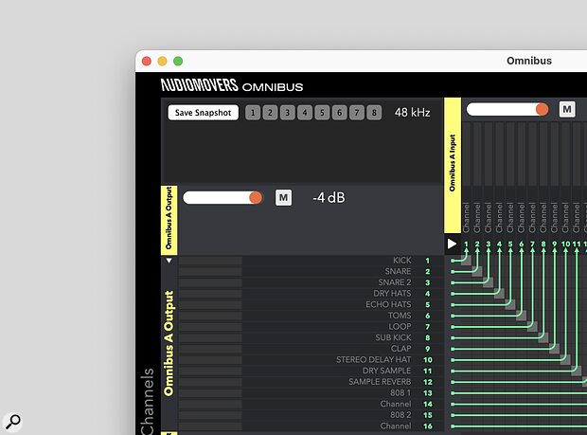Viewport: 587px width, 435px height.
Task: Close the Omnibus window with red button
Action: pyautogui.click(x=147, y=61)
